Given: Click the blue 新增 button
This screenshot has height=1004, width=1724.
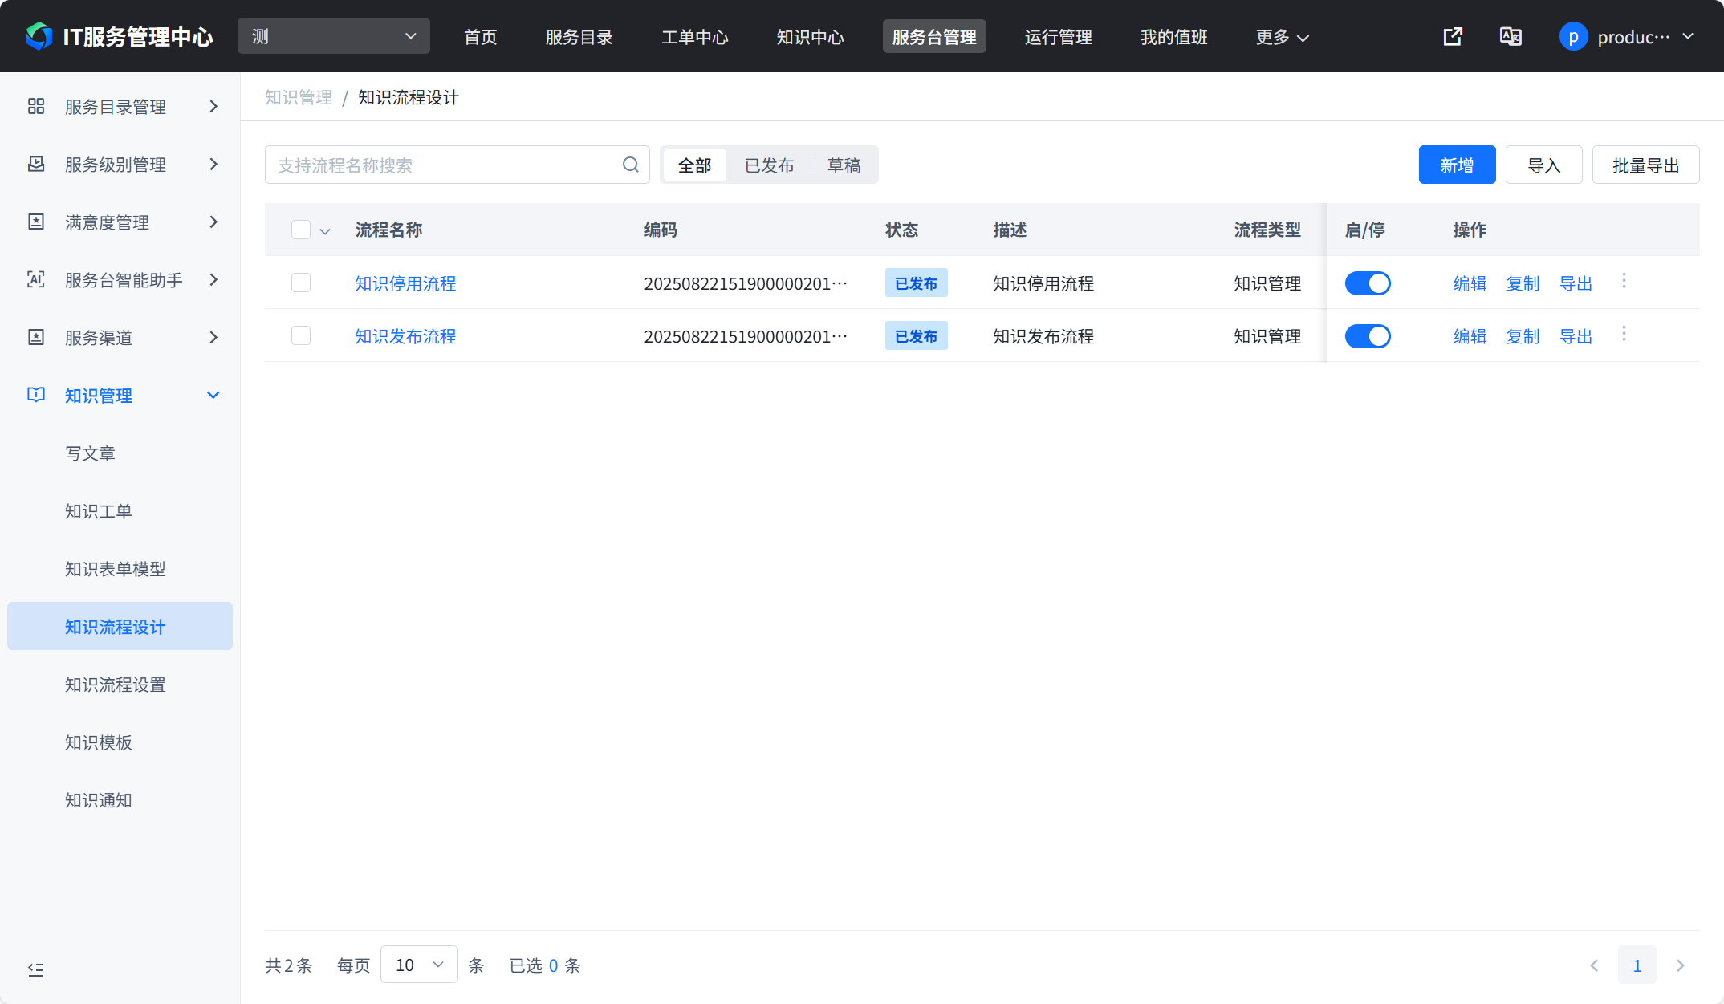Looking at the screenshot, I should tap(1457, 165).
